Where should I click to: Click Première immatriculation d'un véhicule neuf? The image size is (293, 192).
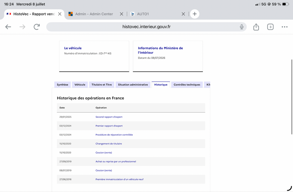point(119,179)
